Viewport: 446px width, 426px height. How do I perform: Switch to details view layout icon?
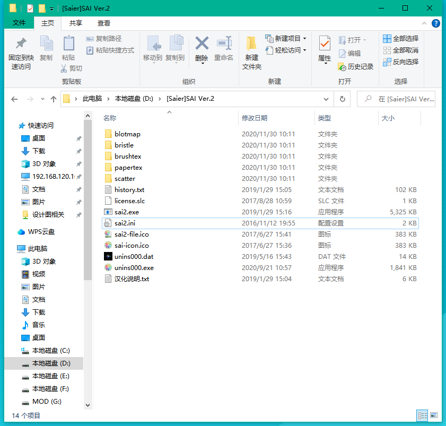tap(422, 415)
